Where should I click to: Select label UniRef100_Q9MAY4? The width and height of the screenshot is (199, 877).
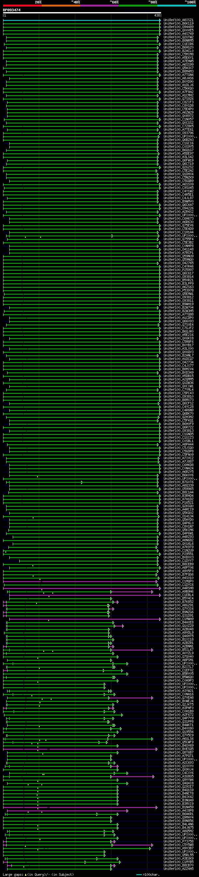coord(178,817)
